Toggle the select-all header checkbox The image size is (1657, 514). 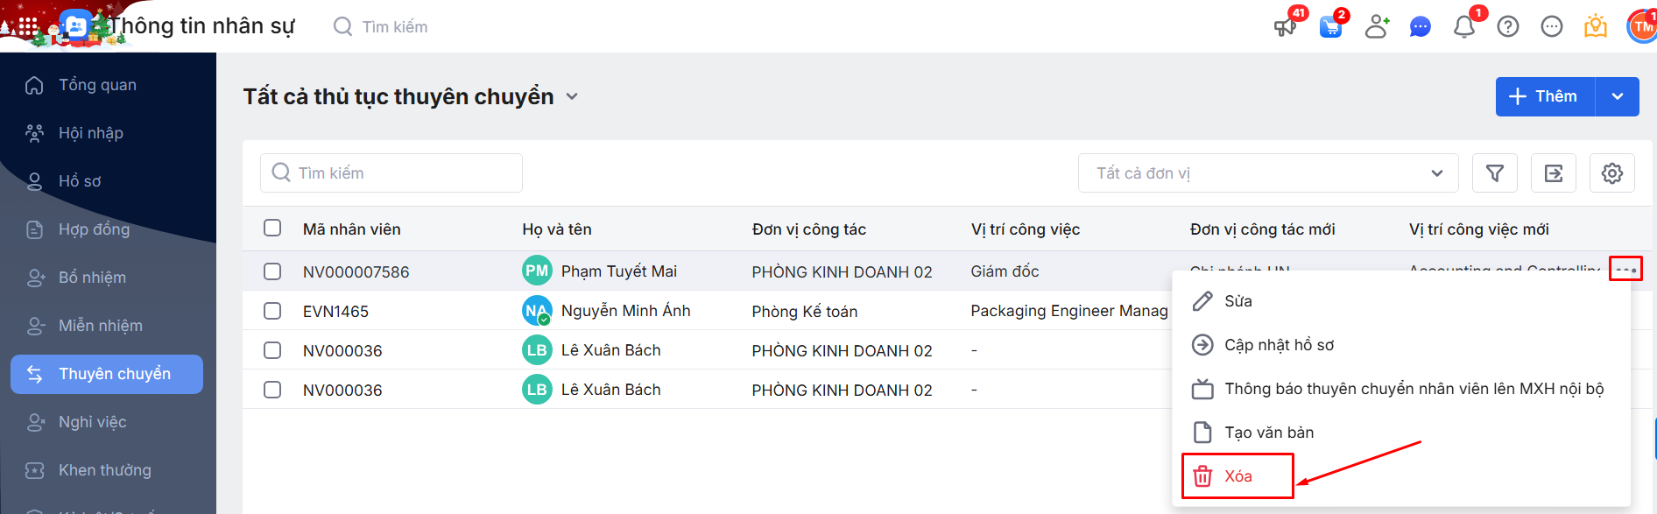[272, 229]
